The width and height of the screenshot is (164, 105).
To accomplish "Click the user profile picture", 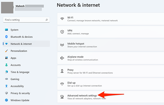I will [7, 7].
